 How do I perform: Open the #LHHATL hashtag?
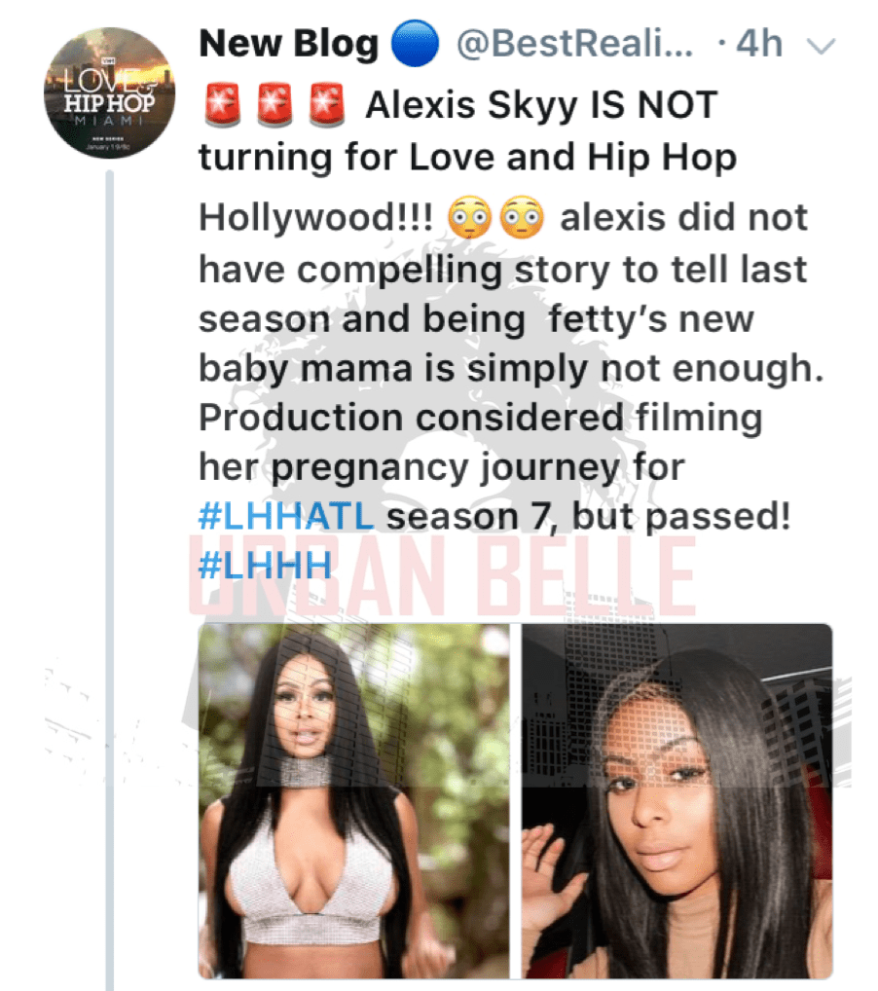[286, 516]
